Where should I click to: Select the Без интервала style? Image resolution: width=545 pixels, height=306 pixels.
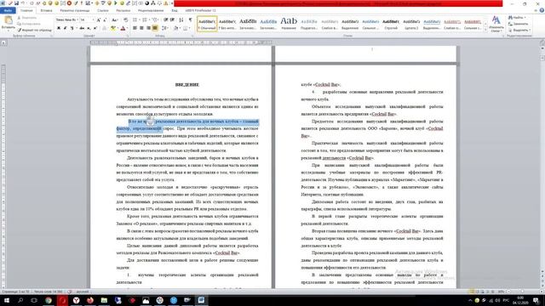[227, 24]
